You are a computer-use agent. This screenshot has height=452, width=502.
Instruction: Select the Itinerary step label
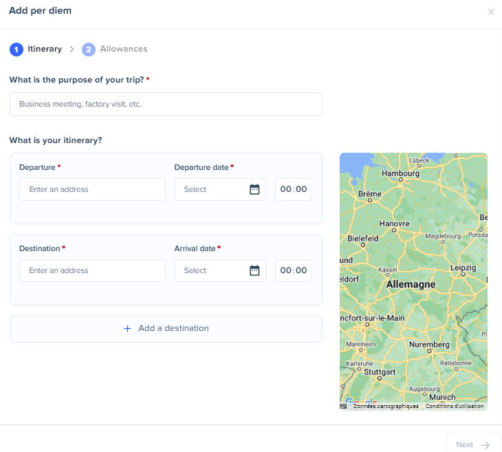coord(45,49)
